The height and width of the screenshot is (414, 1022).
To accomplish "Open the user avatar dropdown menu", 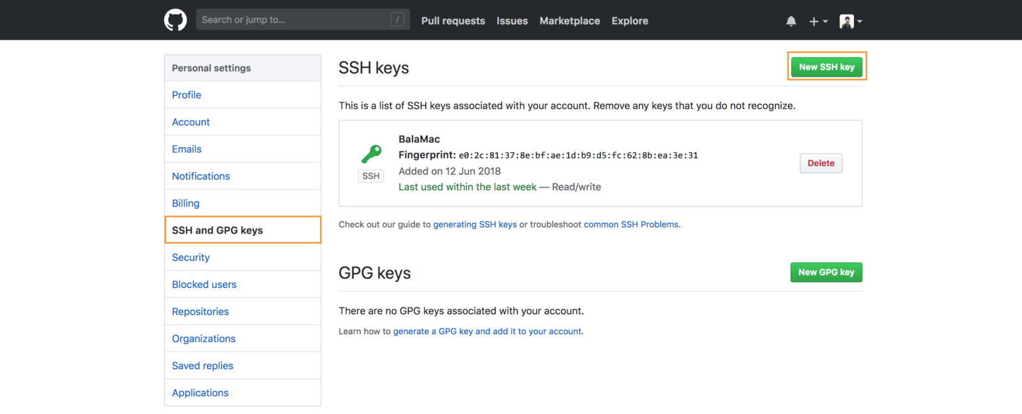I will tap(850, 21).
